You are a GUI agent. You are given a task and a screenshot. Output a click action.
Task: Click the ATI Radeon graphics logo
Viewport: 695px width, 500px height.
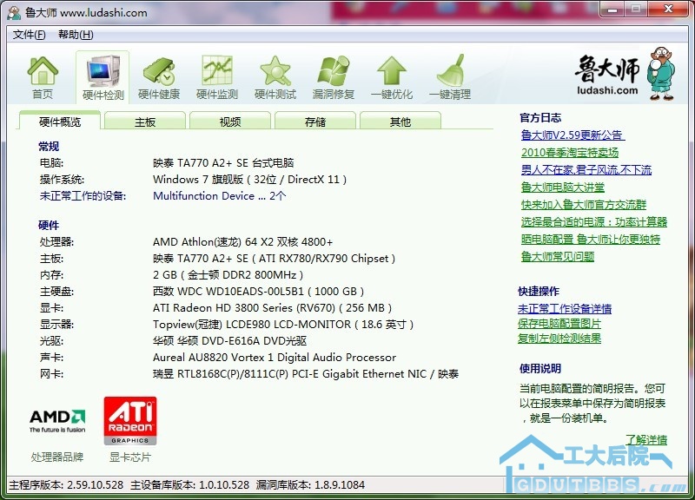point(130,421)
